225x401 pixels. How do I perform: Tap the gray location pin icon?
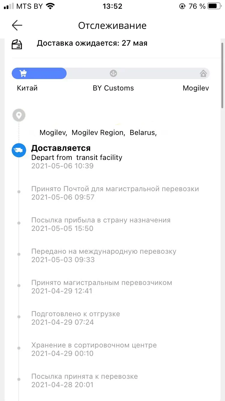click(x=19, y=115)
